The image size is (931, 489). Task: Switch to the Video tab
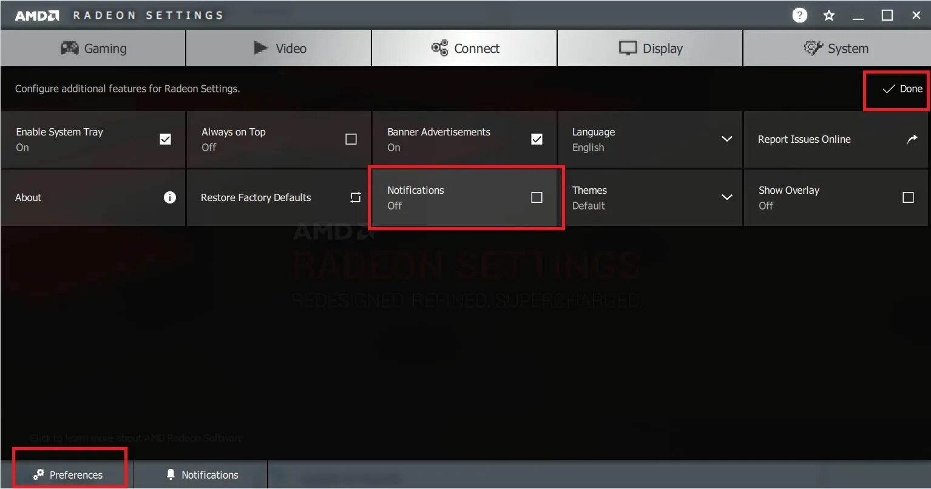coord(279,48)
